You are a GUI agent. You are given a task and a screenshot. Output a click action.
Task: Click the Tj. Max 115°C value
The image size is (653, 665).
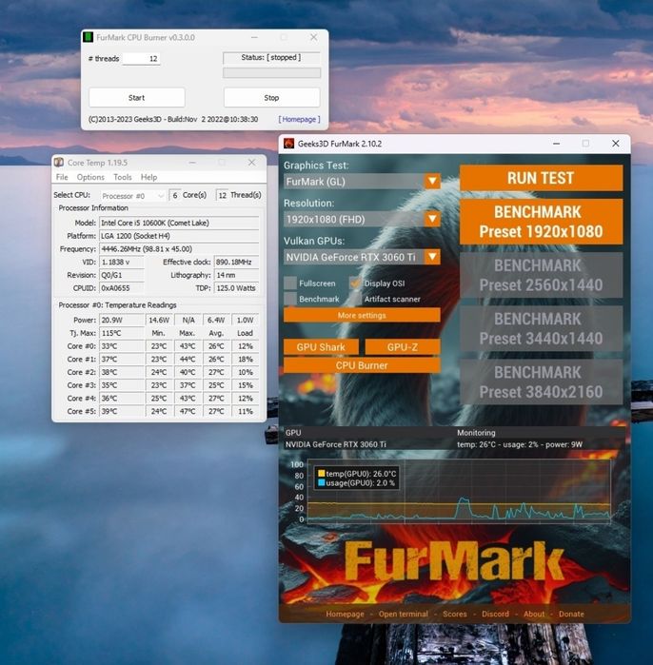(121, 333)
